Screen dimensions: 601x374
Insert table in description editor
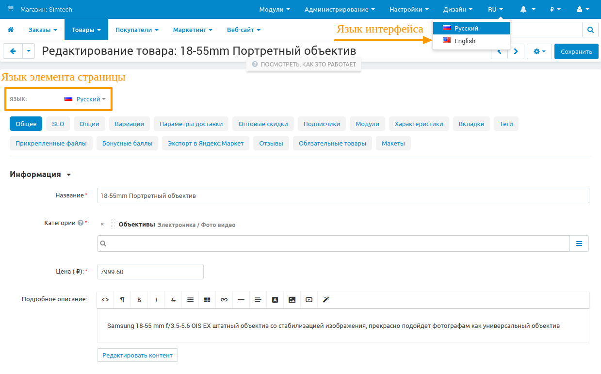207,300
